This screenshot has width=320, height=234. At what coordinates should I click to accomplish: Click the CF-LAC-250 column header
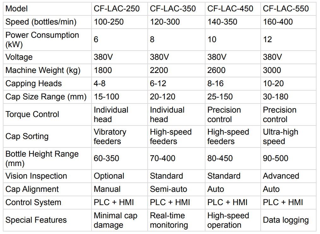coord(116,9)
